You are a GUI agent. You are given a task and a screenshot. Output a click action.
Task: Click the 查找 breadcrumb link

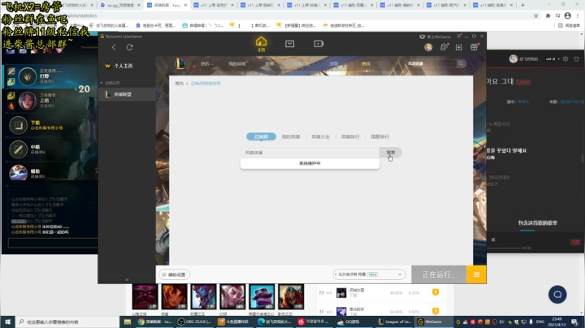click(x=180, y=84)
